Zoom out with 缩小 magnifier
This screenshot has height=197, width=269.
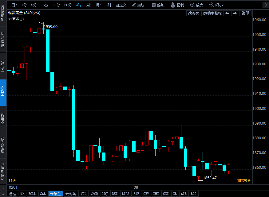(x=216, y=5)
